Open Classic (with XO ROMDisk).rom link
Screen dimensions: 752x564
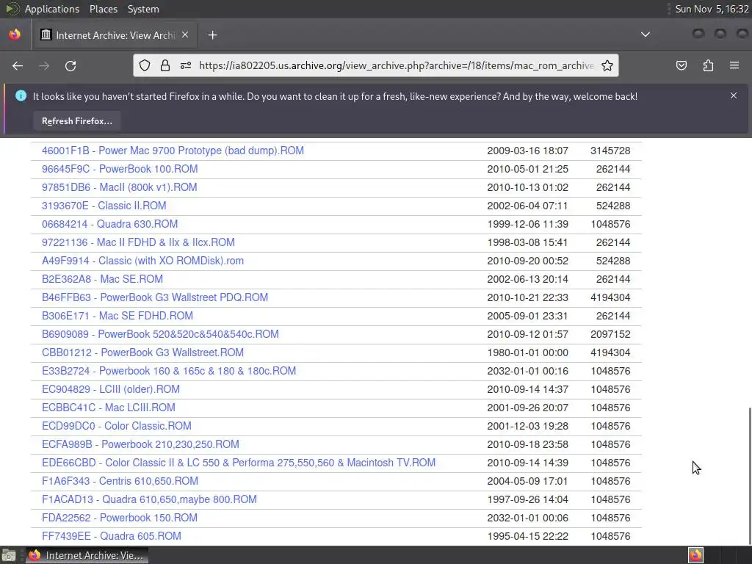[x=142, y=261]
